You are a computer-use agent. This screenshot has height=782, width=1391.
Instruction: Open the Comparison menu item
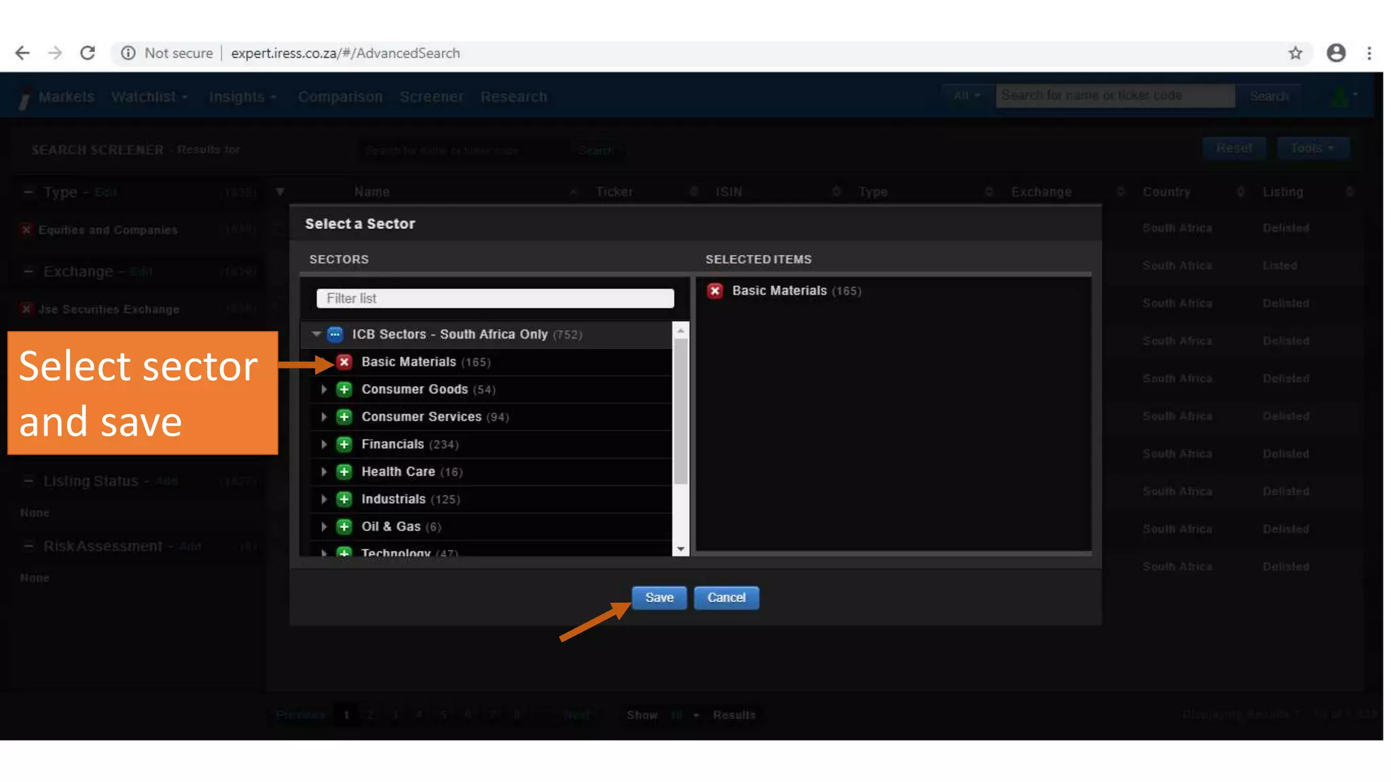coord(340,96)
